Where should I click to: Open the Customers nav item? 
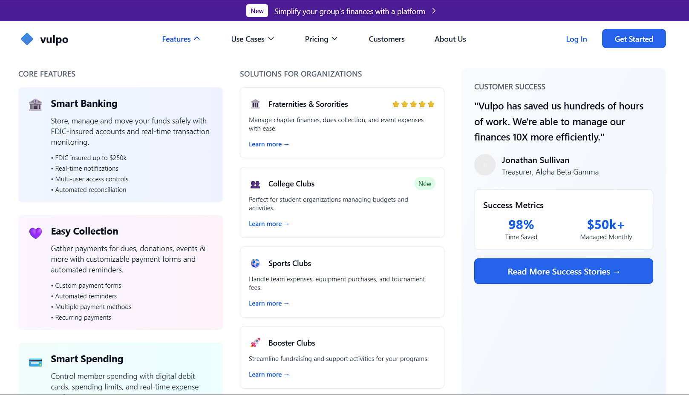coord(386,39)
